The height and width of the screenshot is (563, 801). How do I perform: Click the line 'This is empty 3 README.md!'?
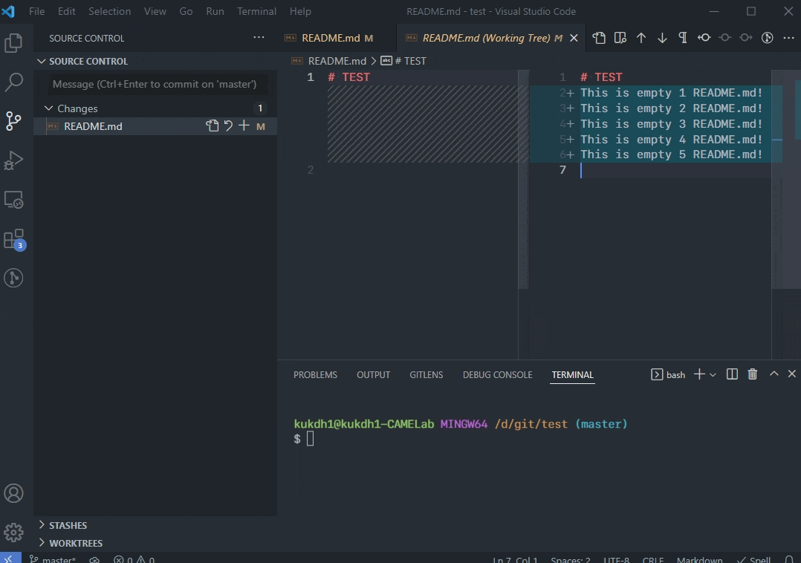(671, 124)
